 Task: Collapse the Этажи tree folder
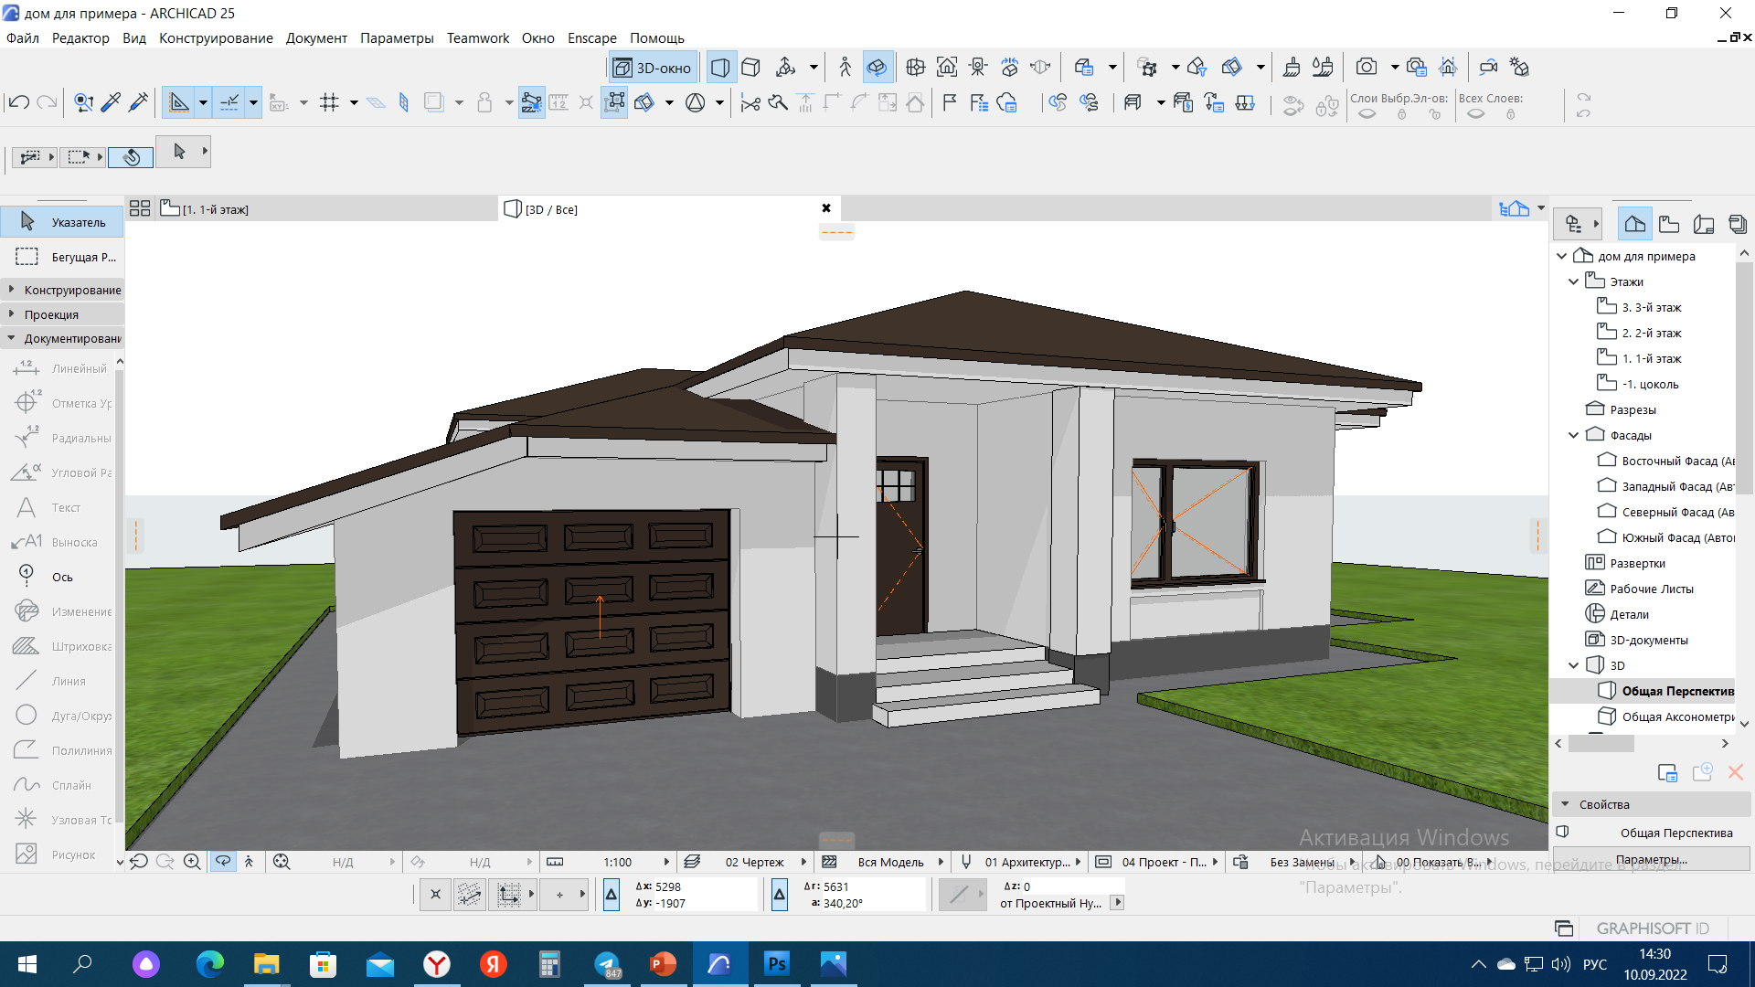[1573, 281]
